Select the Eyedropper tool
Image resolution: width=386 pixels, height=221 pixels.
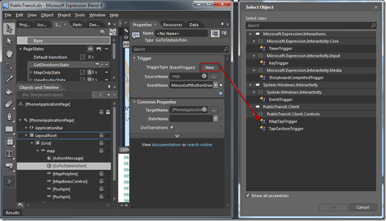(x=9, y=79)
